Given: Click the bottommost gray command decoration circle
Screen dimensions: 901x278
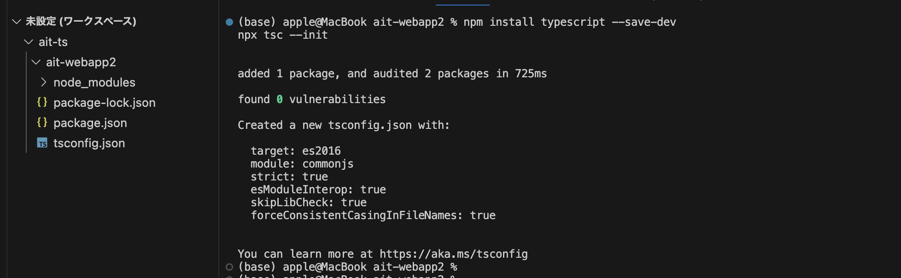Looking at the screenshot, I should coord(229,277).
